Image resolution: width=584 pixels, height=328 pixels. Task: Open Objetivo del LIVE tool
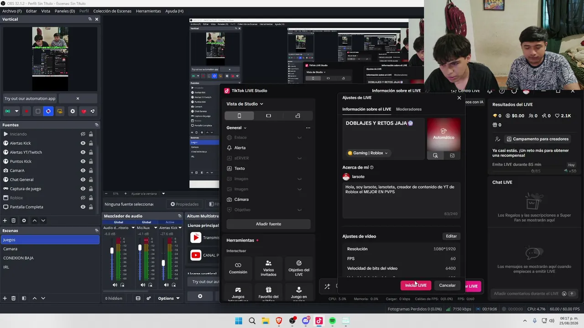pos(299,268)
